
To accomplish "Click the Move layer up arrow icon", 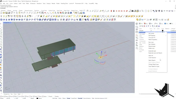I will [x=146, y=26].
